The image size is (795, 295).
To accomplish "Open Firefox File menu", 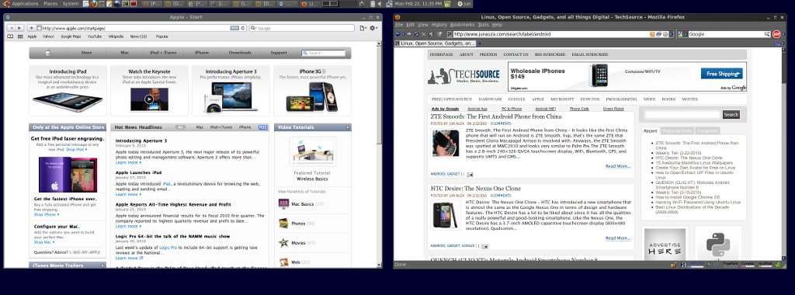I will click(x=399, y=24).
